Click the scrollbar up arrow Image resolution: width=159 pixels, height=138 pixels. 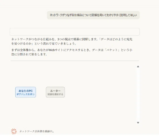138,67
